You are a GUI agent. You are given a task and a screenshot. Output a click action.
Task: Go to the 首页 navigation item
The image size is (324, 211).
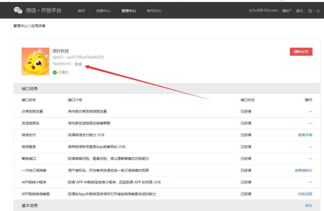[81, 11]
